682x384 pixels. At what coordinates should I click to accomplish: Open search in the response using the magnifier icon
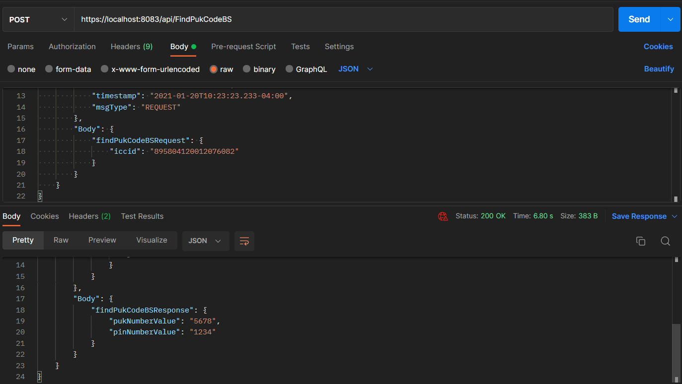coord(666,241)
